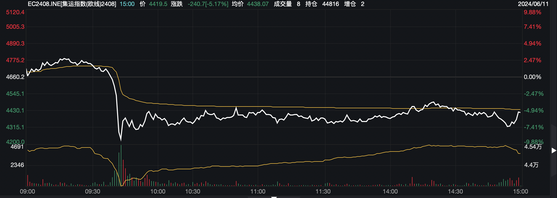
Task: Click the 0.00% percentage label
Action: click(x=532, y=77)
